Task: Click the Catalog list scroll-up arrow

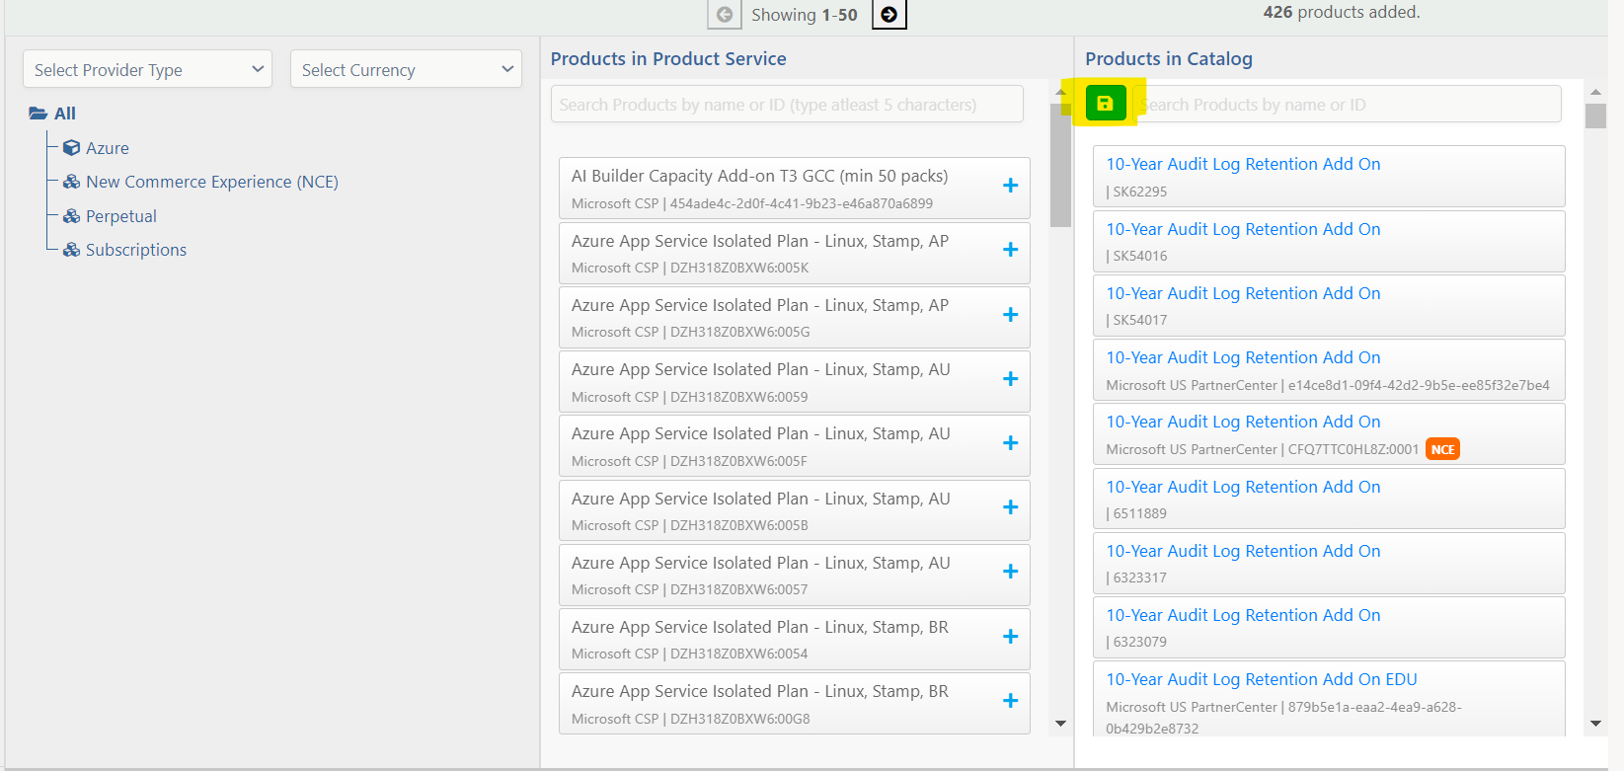Action: [x=1595, y=91]
